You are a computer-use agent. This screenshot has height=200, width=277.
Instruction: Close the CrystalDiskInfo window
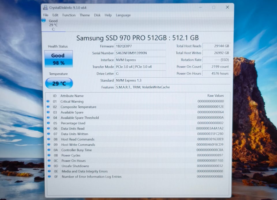(227, 7)
